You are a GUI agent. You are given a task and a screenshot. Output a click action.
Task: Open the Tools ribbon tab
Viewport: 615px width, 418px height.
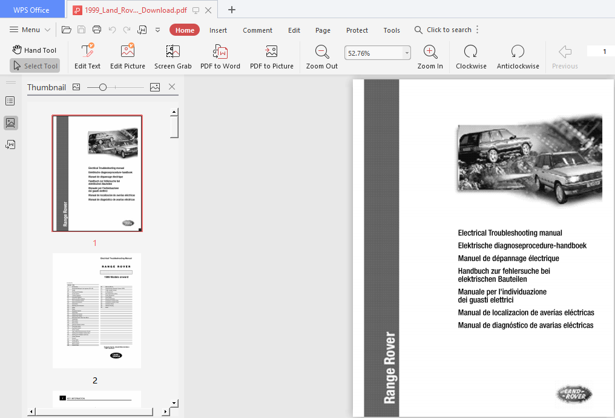coord(392,30)
